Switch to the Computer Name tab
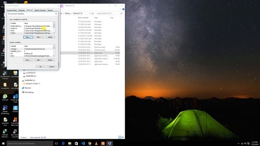Image resolution: width=260 pixels, height=146 pixels. coord(12,10)
